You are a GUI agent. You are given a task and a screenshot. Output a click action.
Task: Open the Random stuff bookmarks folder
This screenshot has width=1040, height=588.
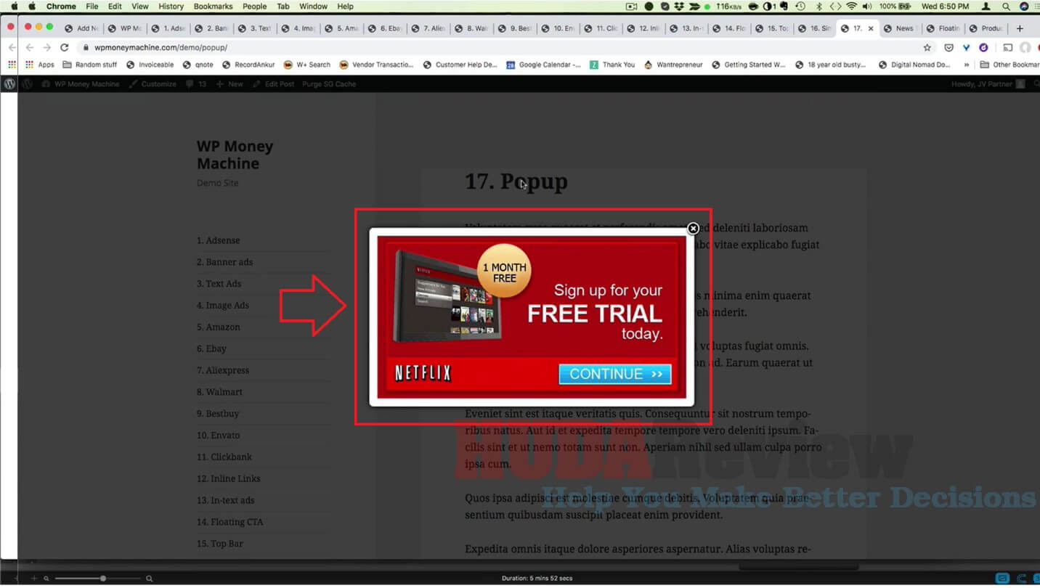90,65
